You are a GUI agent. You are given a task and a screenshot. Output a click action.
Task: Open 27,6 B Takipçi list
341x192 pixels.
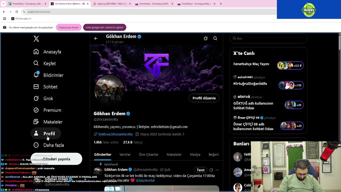[133, 142]
